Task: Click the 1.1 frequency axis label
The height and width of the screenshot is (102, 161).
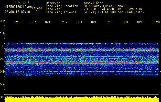Action: [x=2, y=33]
